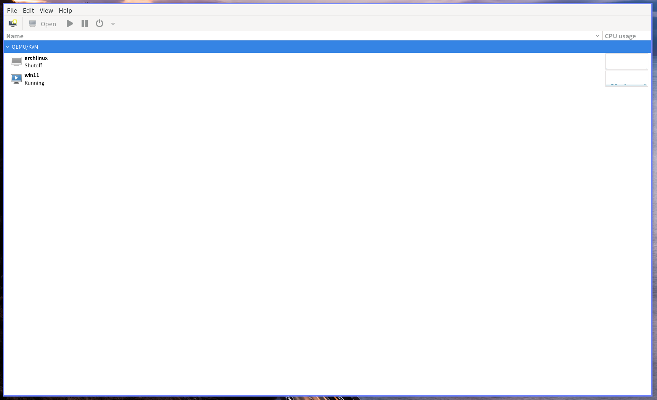Open the shutdown options dropdown arrow
The image size is (657, 400).
click(x=113, y=24)
